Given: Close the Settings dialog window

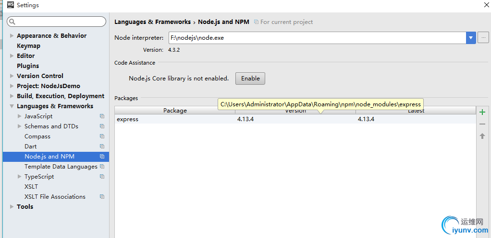Looking at the screenshot, I should pos(485,5).
